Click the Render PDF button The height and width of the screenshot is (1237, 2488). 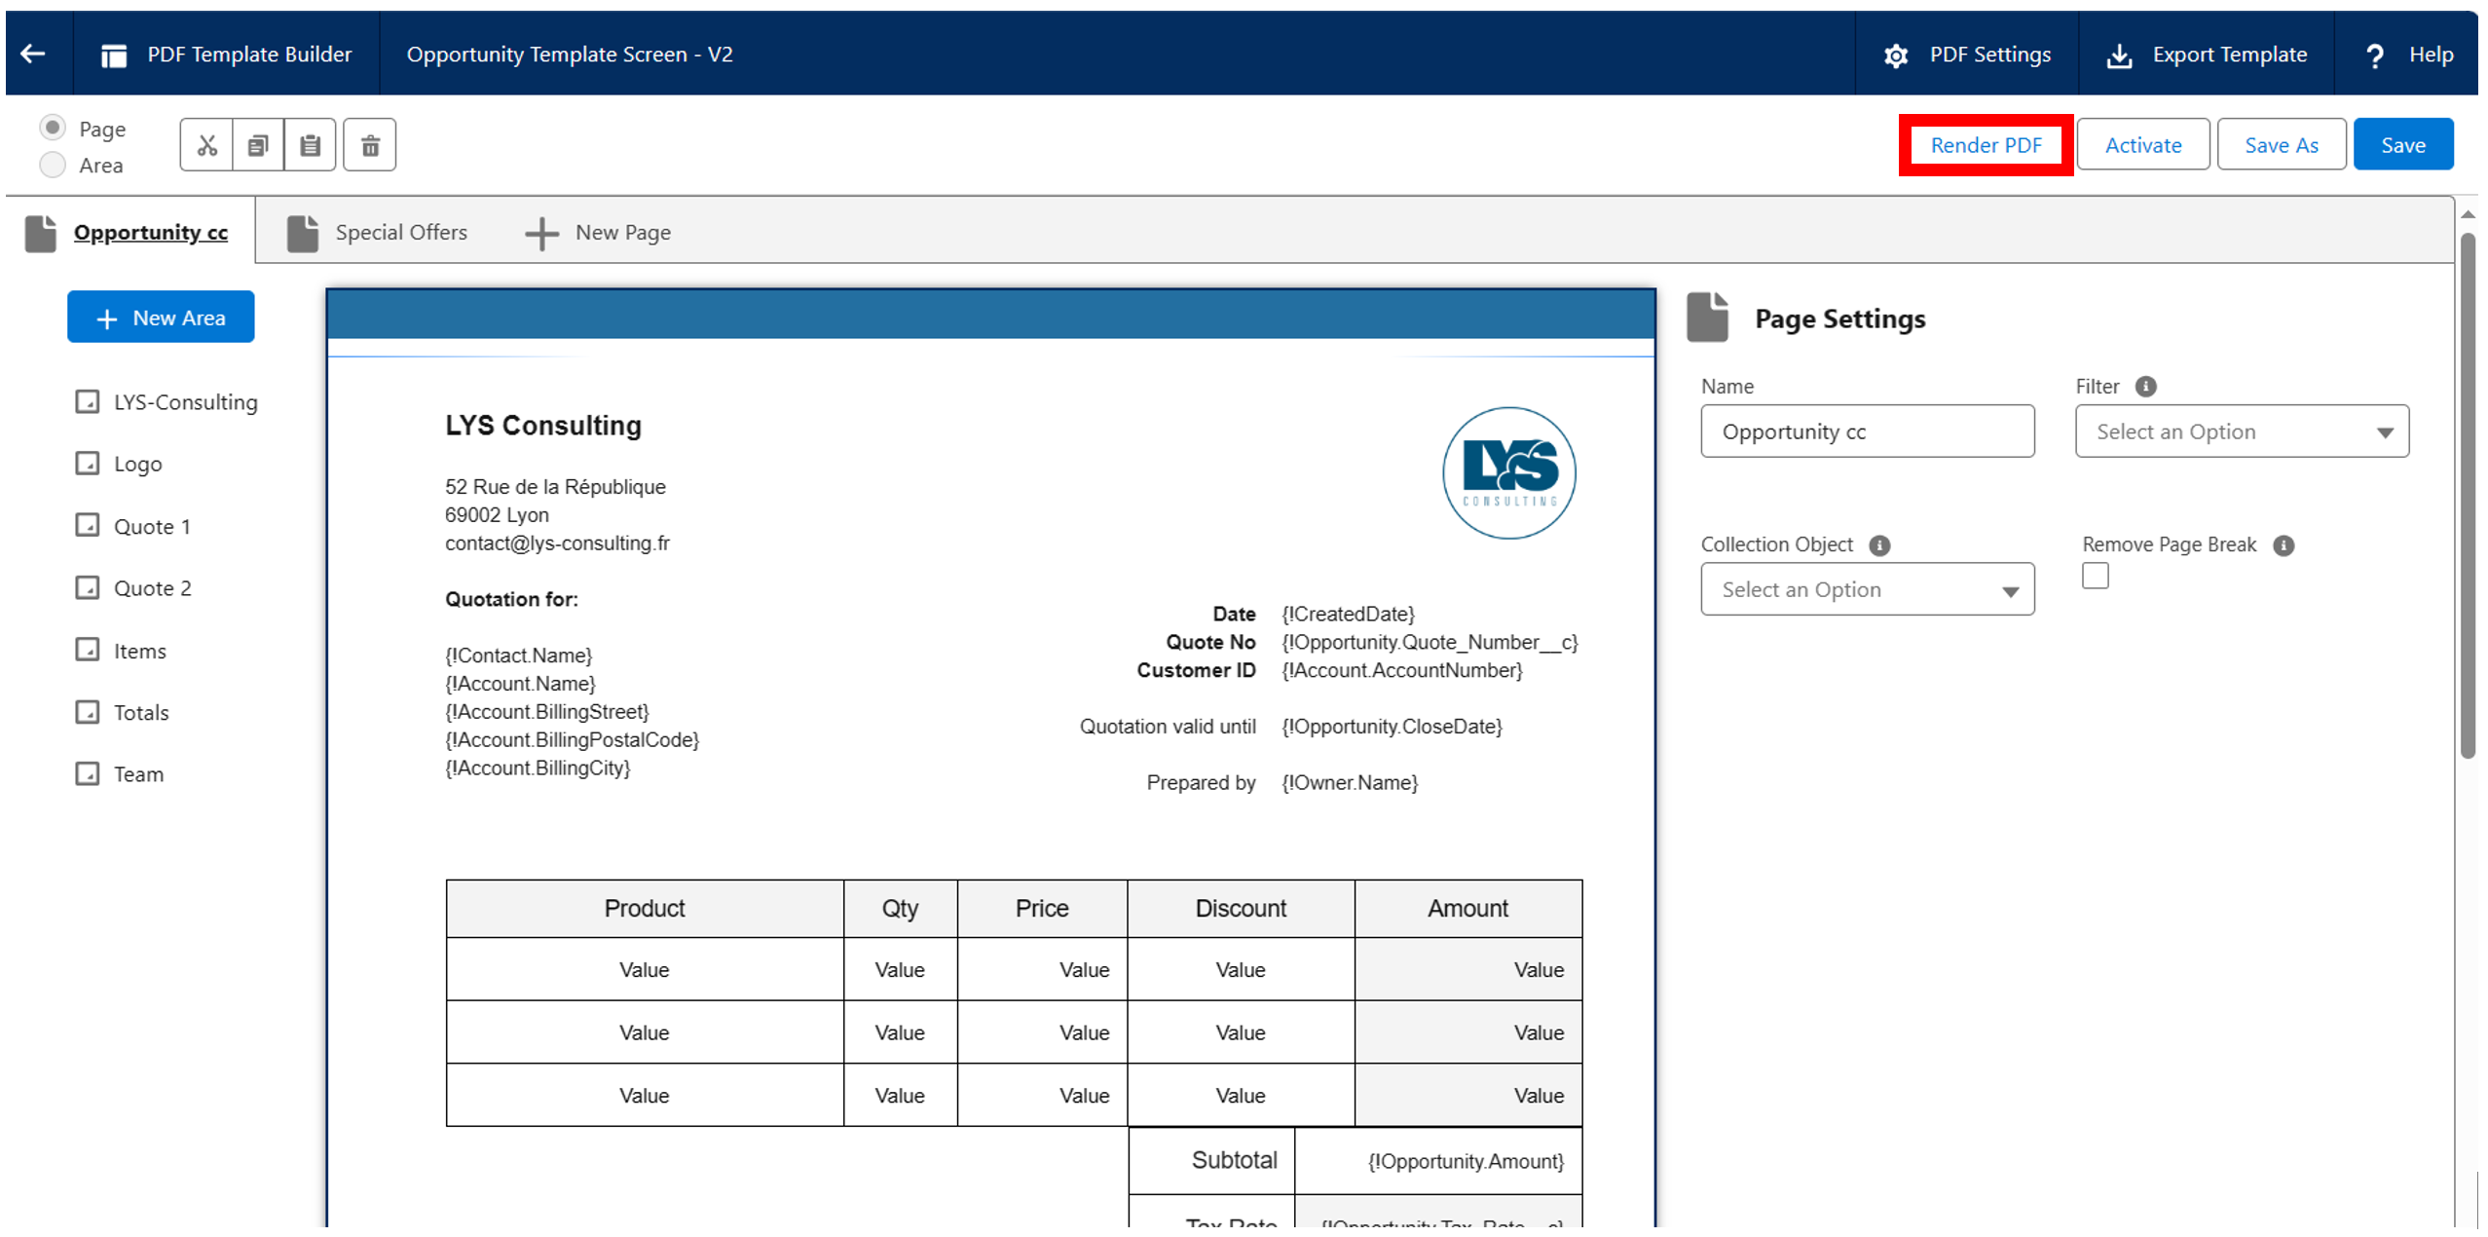pos(1985,145)
